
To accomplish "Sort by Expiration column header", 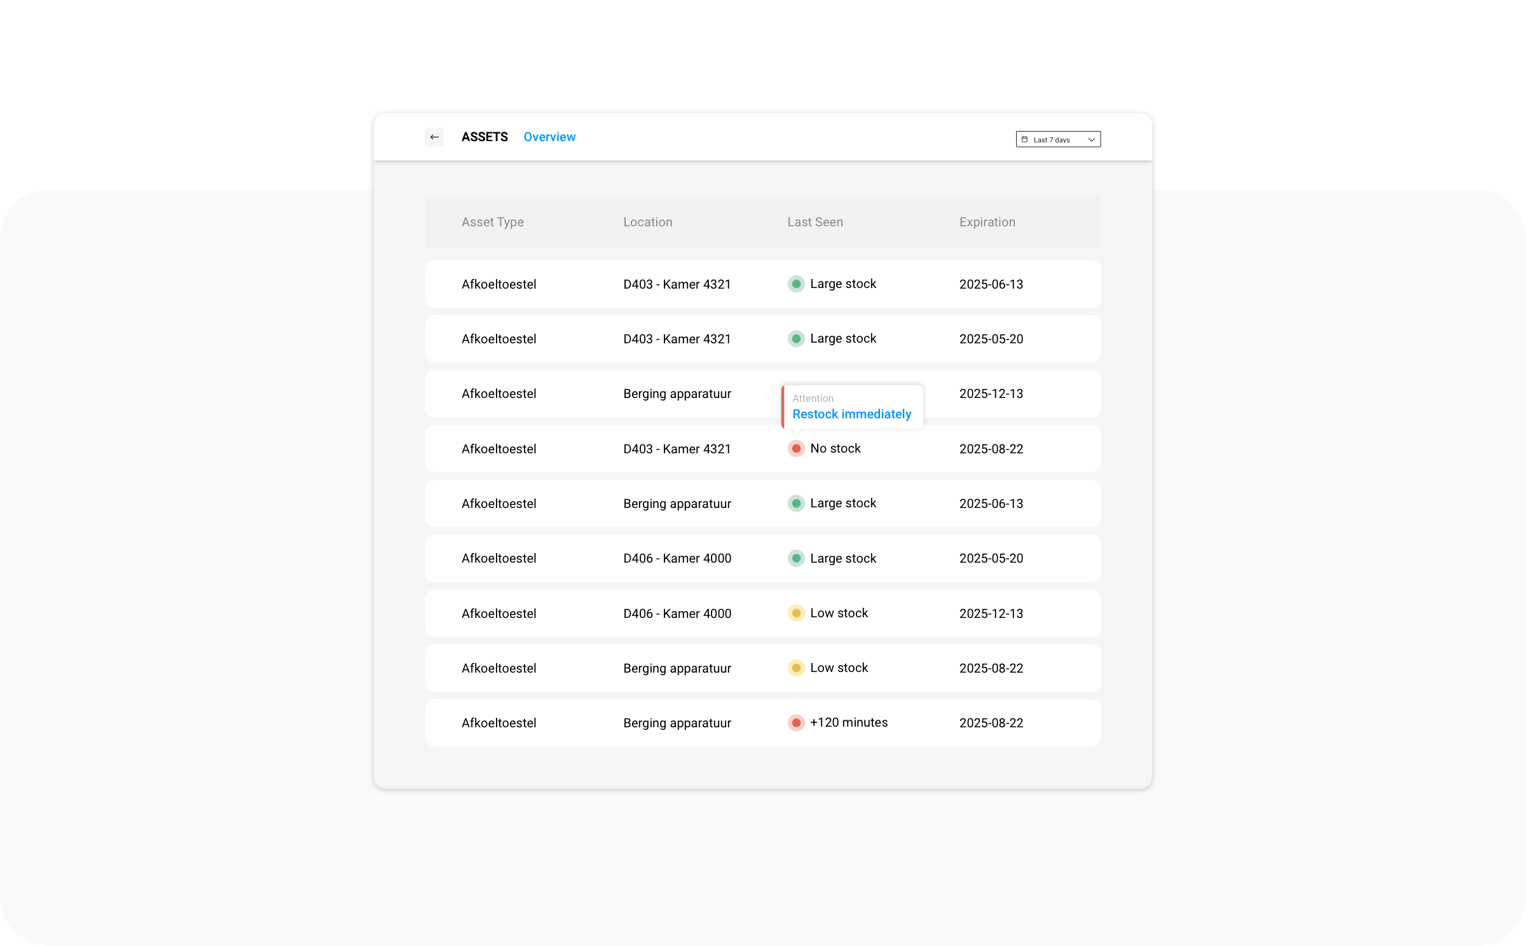I will click(x=987, y=222).
